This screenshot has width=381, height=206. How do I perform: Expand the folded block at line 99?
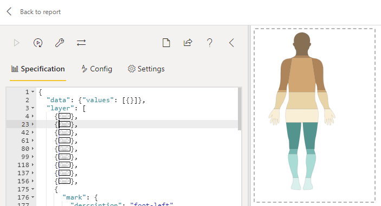tap(33, 157)
